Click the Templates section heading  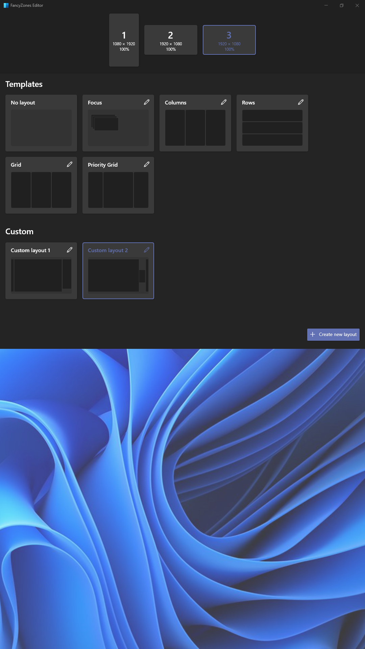click(24, 84)
